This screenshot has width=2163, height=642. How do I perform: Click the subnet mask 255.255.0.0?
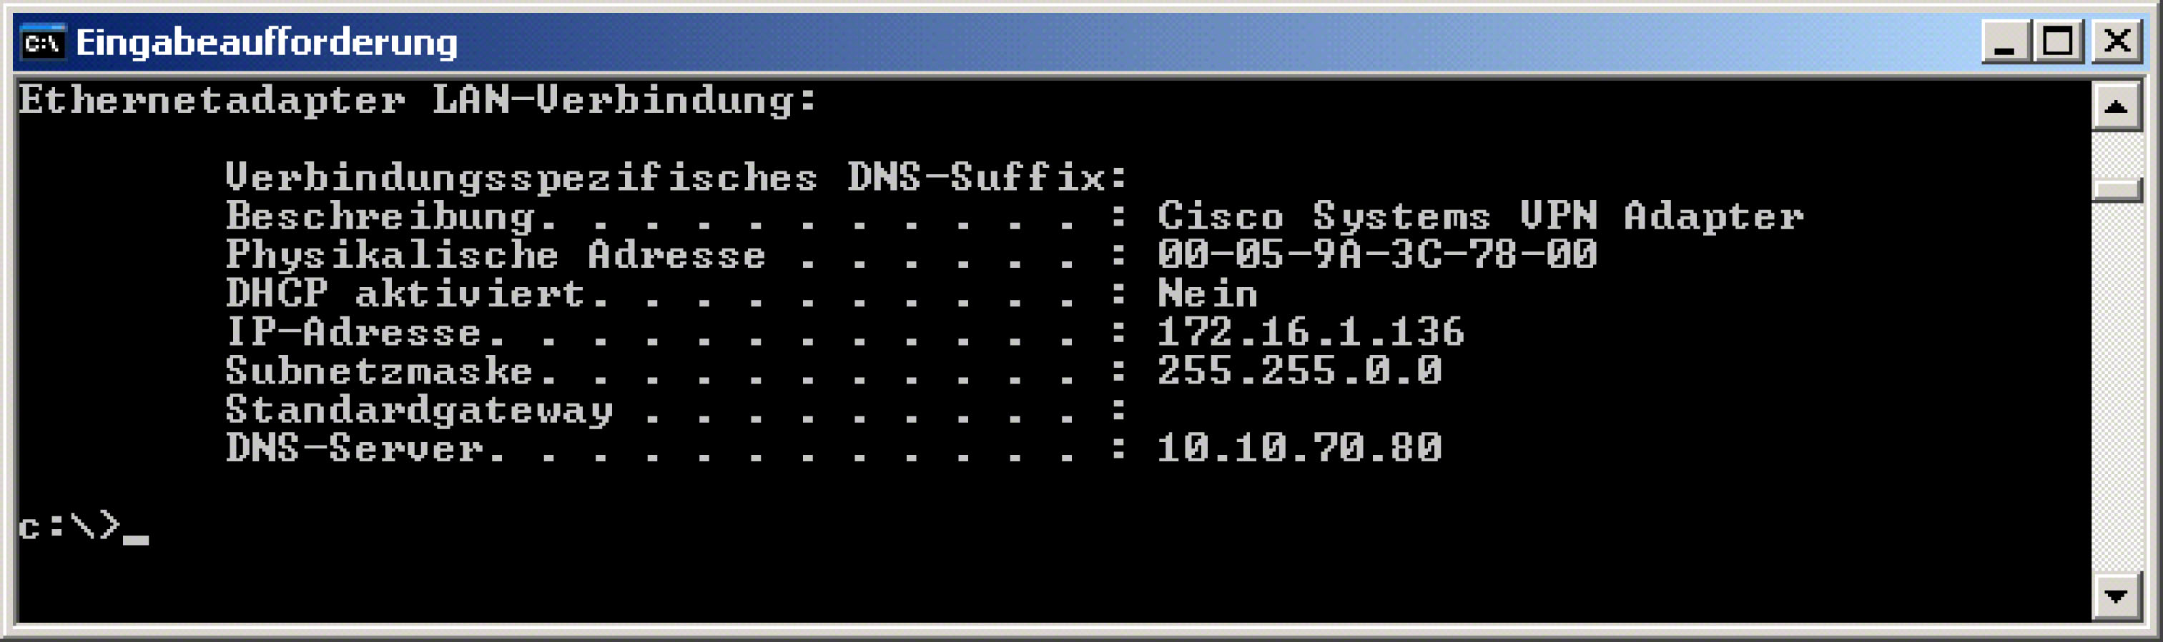pos(1300,371)
